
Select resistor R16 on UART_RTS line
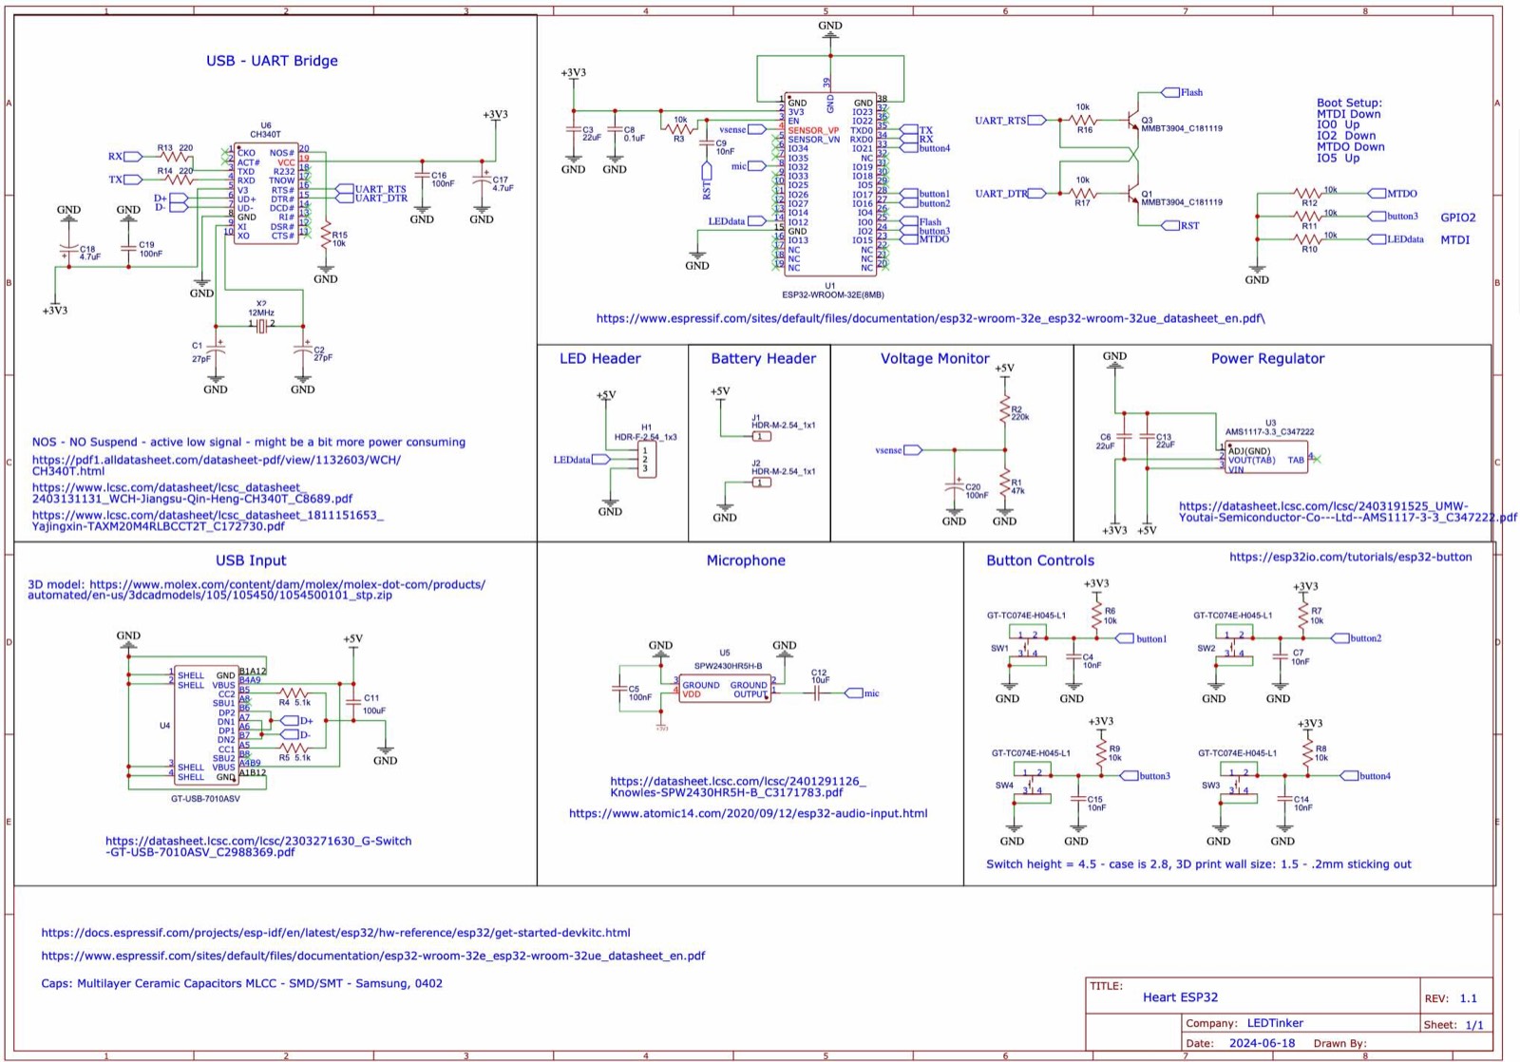pos(1083,121)
